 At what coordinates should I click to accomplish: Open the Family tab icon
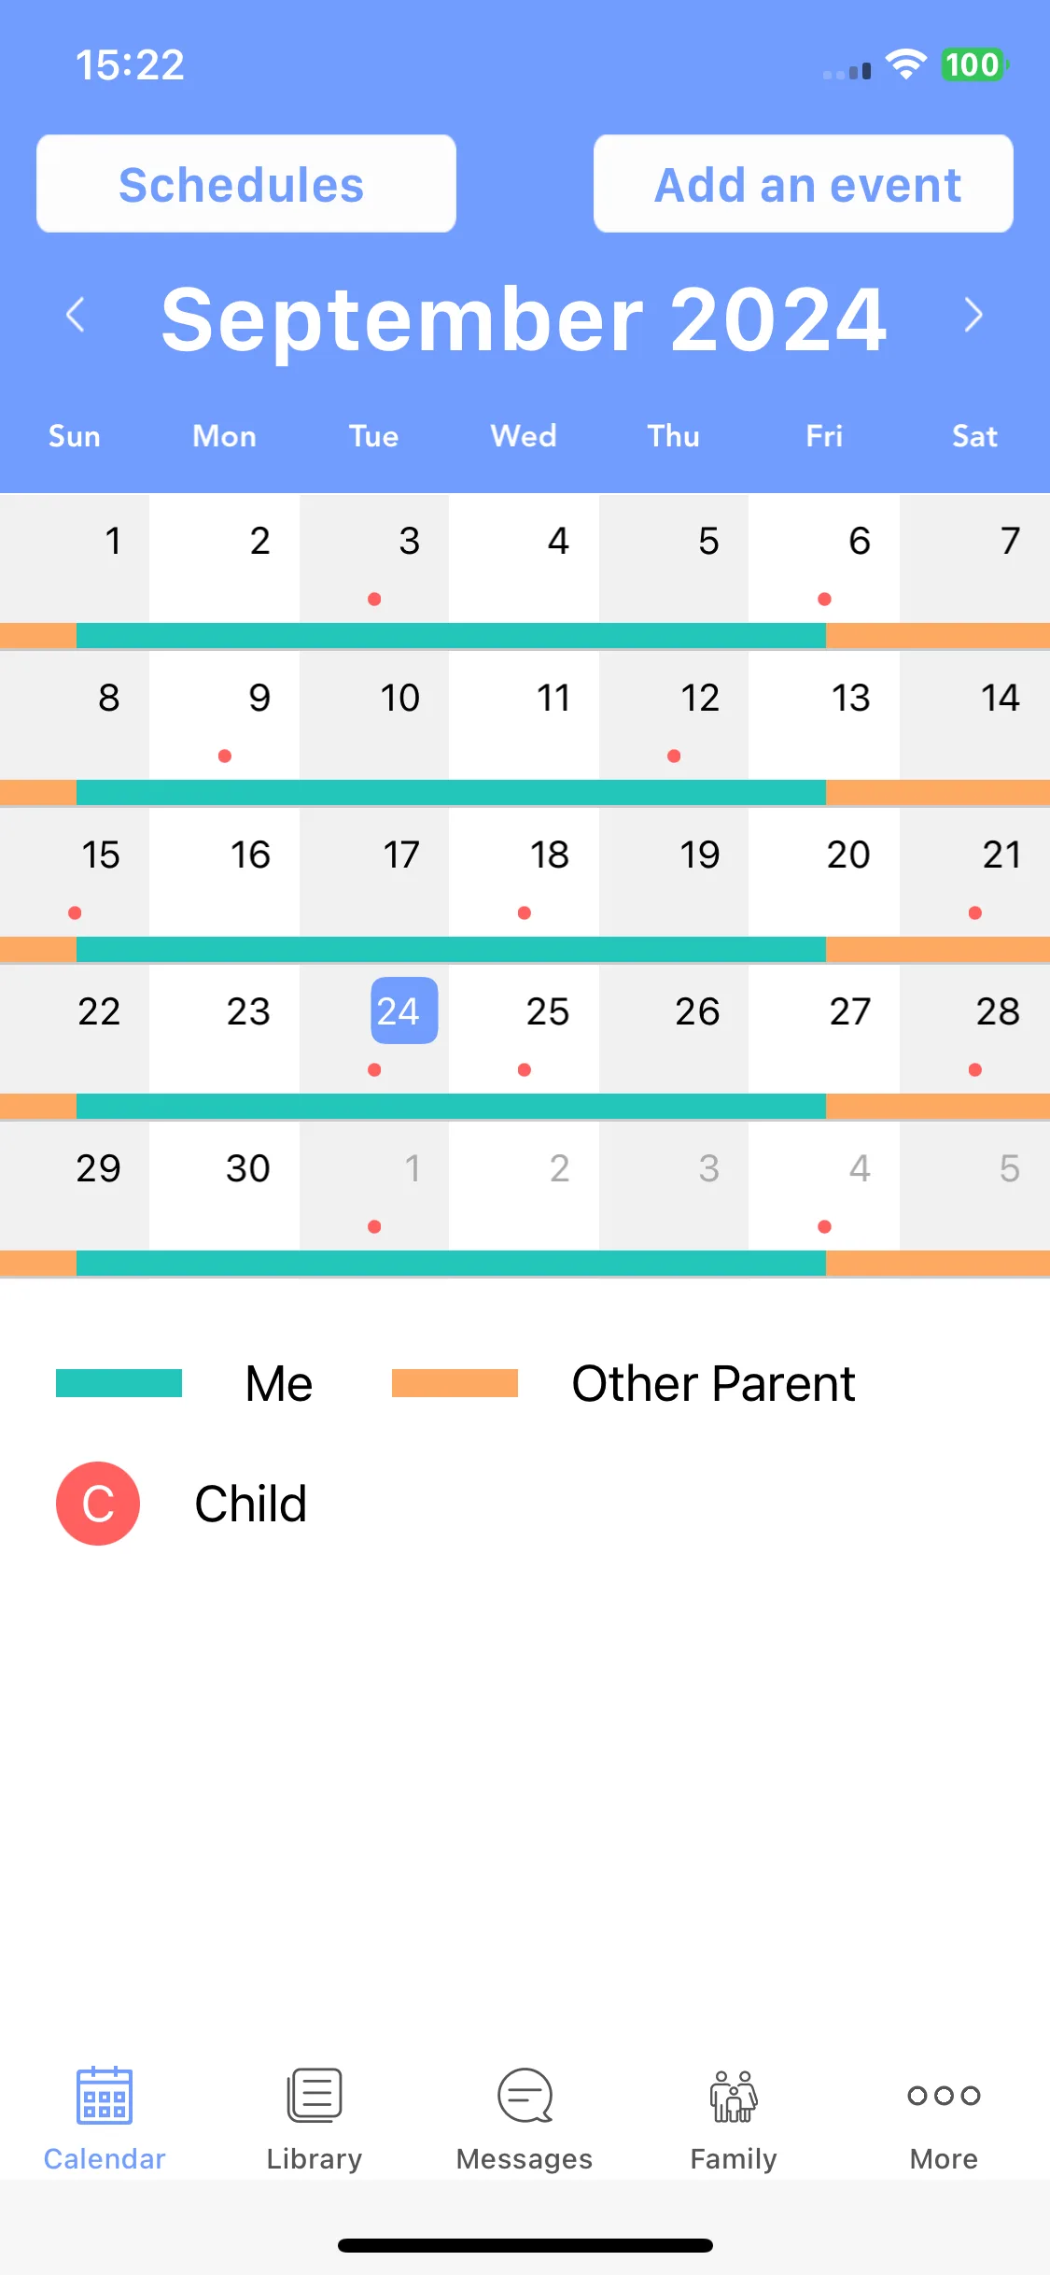[x=734, y=2095]
